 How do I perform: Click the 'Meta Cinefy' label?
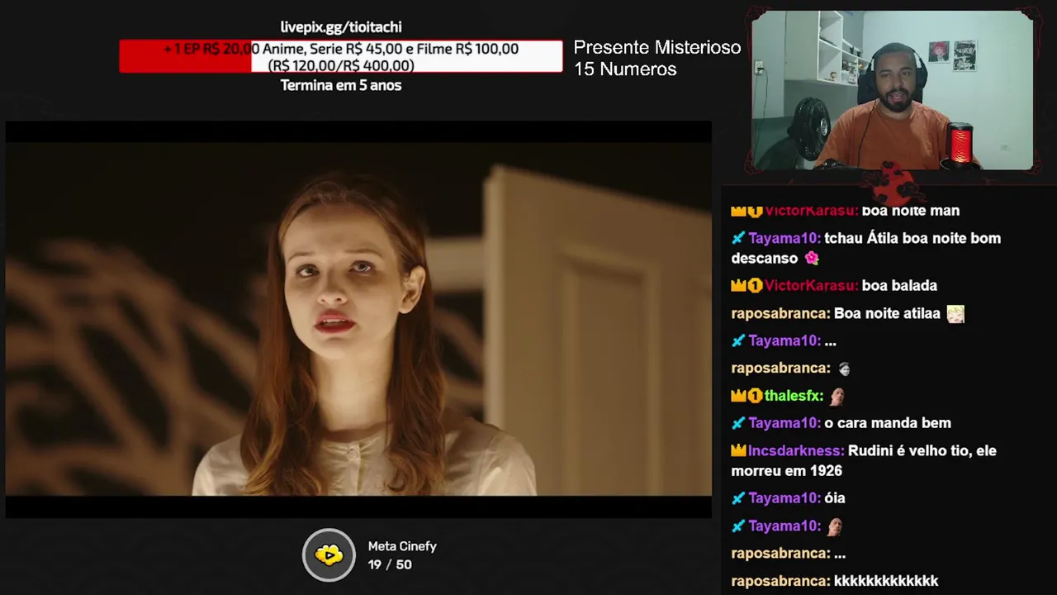402,546
